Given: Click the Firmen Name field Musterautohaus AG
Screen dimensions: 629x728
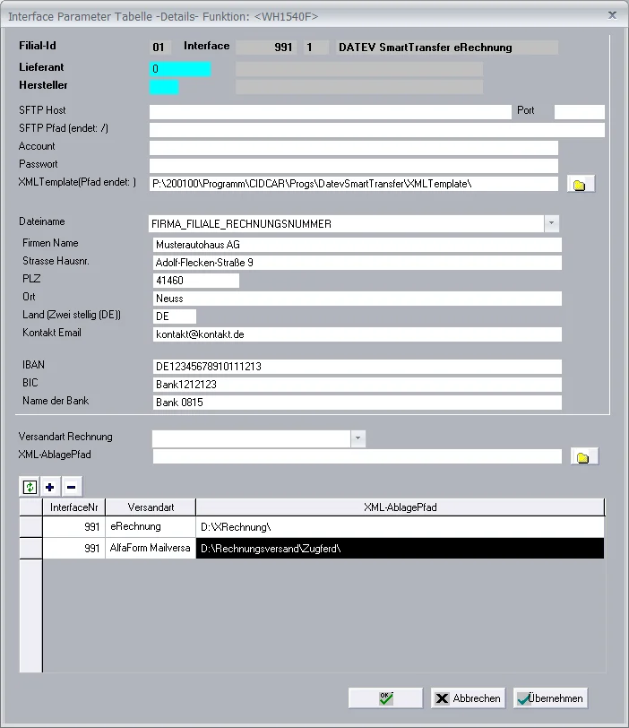Looking at the screenshot, I should 358,245.
